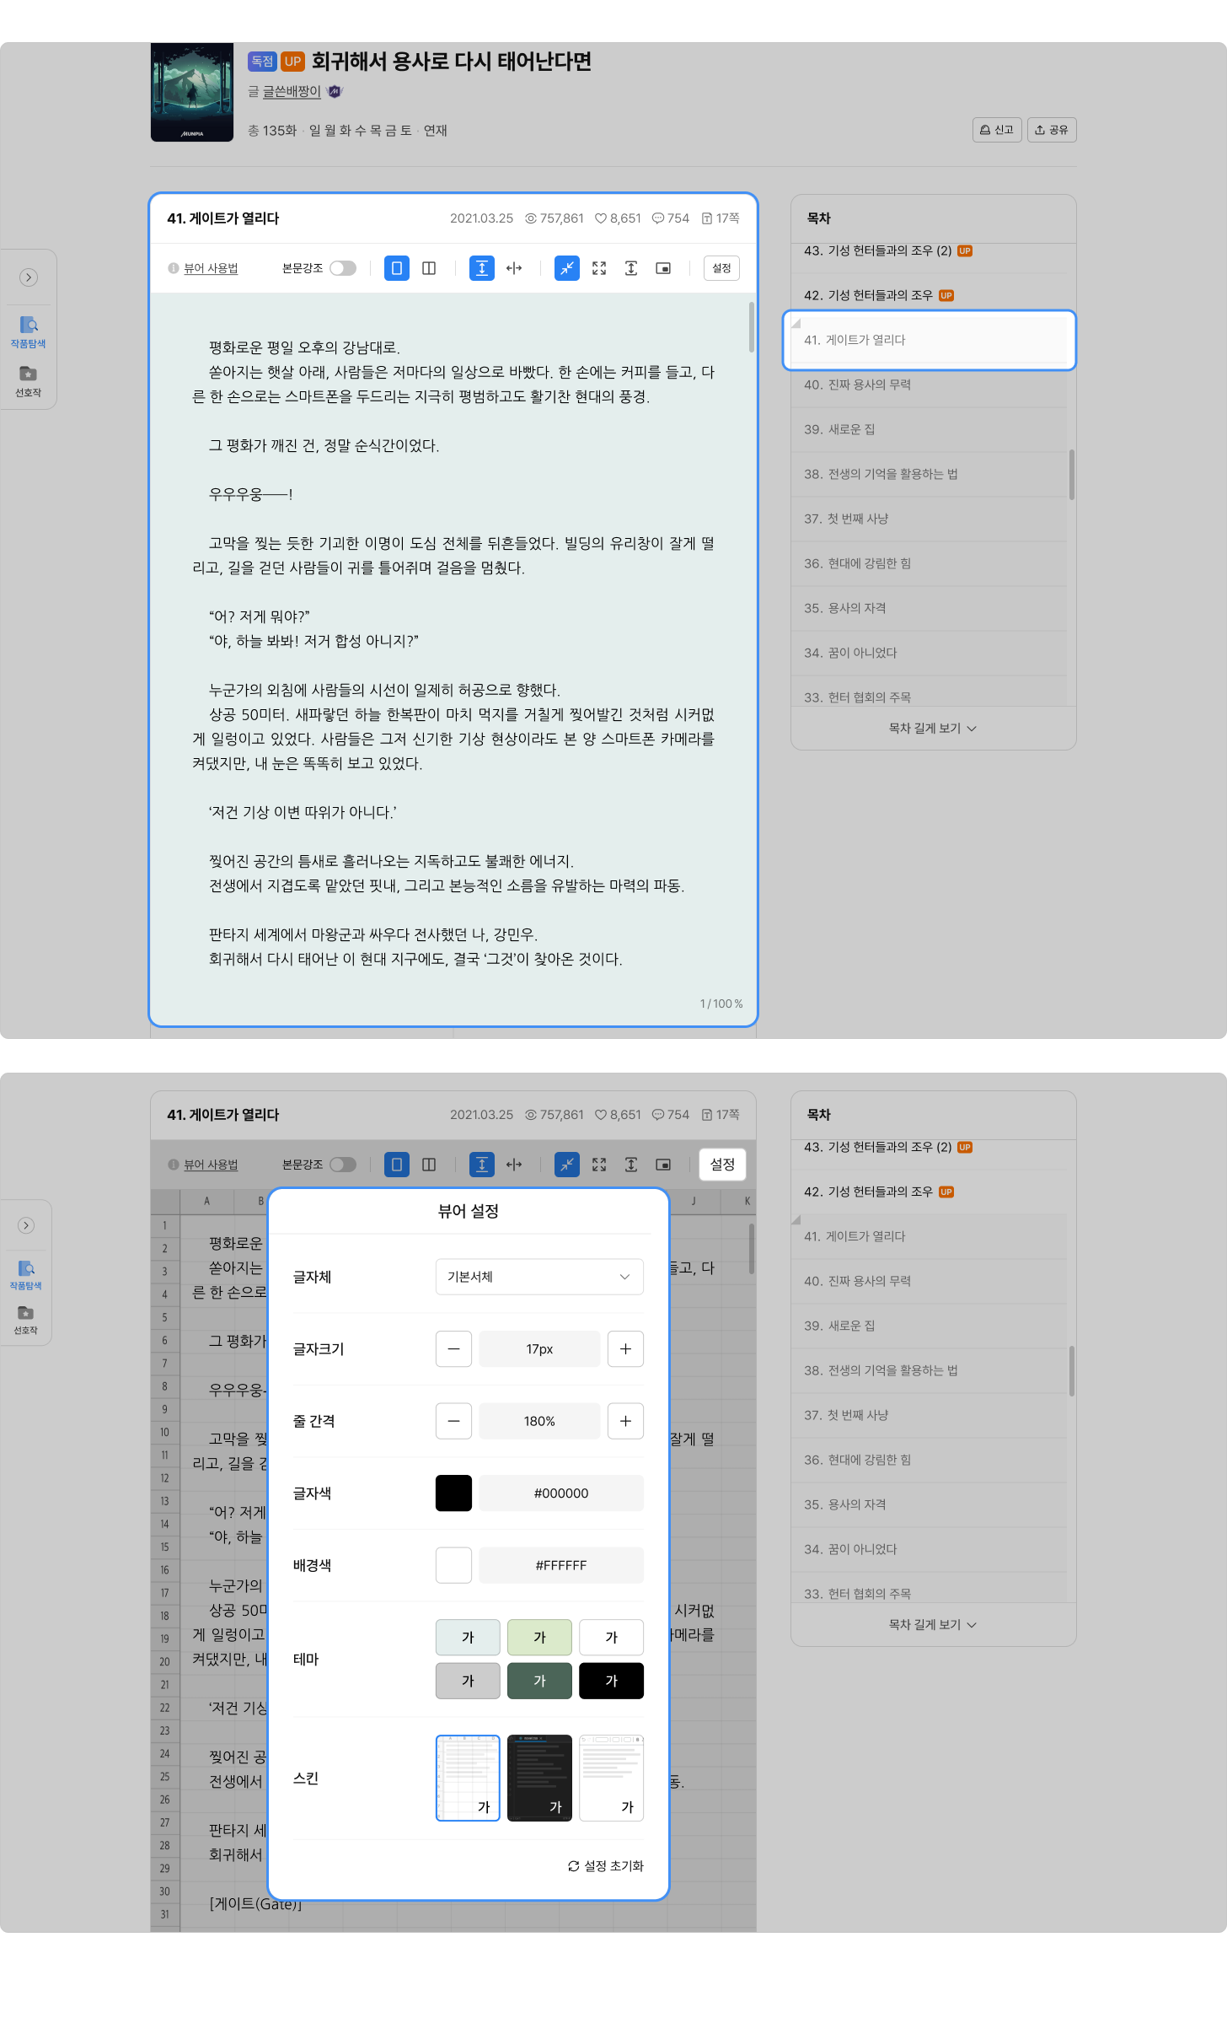1227x2034 pixels.
Task: Open chapter 37. 첫 번째 사냥 beside the settings dialog
Action: (x=929, y=1415)
